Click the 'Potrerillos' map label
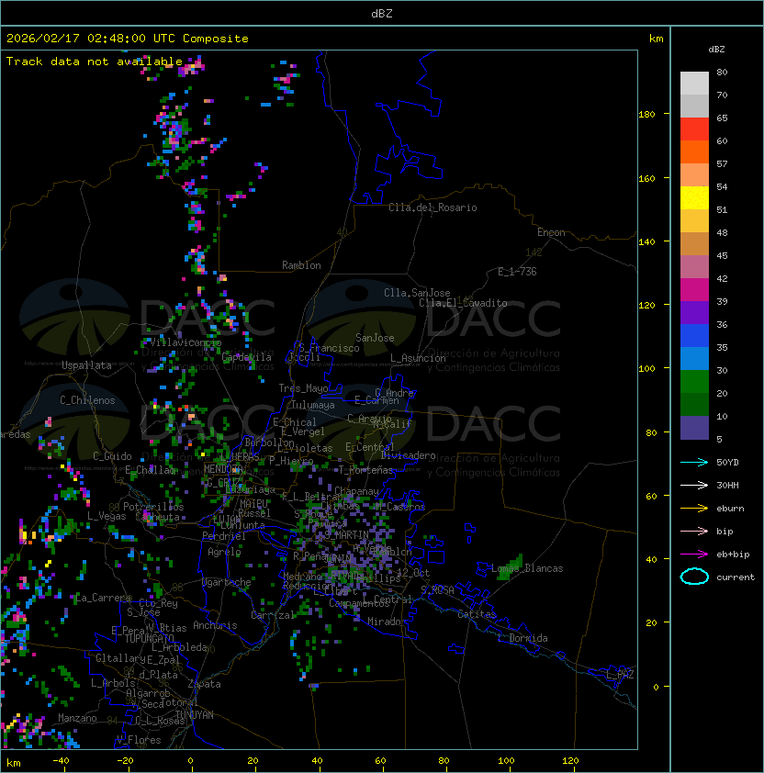The image size is (764, 773). tap(153, 506)
